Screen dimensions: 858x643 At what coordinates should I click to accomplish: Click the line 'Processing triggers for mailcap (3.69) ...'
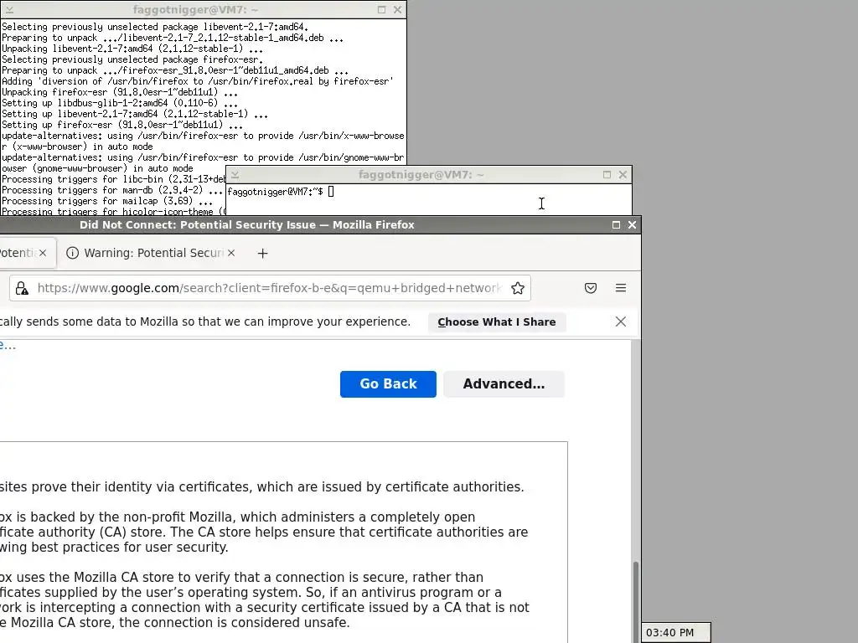pyautogui.click(x=107, y=201)
